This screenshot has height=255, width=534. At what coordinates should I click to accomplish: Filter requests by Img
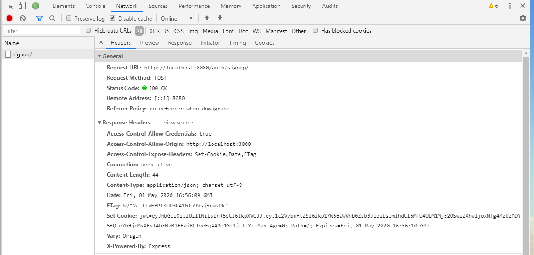[x=193, y=31]
